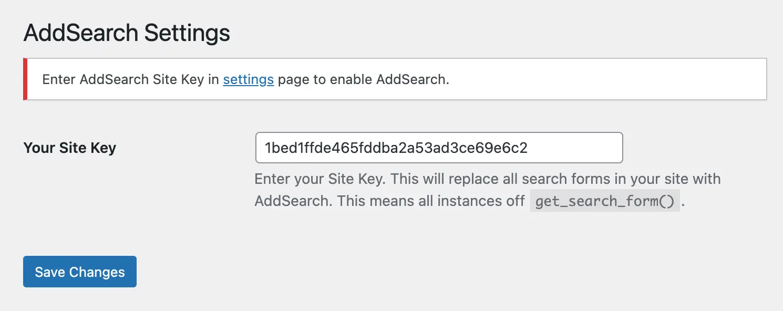Click "This means all instances off" help text
The height and width of the screenshot is (311, 783).
coord(431,201)
